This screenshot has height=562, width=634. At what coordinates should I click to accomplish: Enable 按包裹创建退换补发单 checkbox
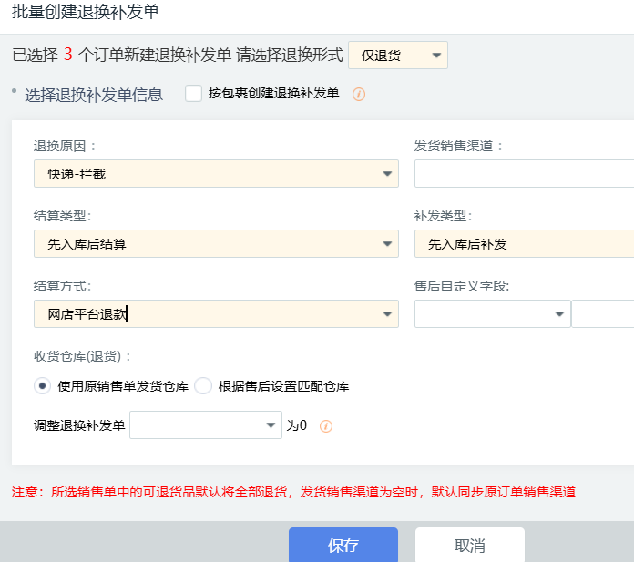pyautogui.click(x=193, y=94)
